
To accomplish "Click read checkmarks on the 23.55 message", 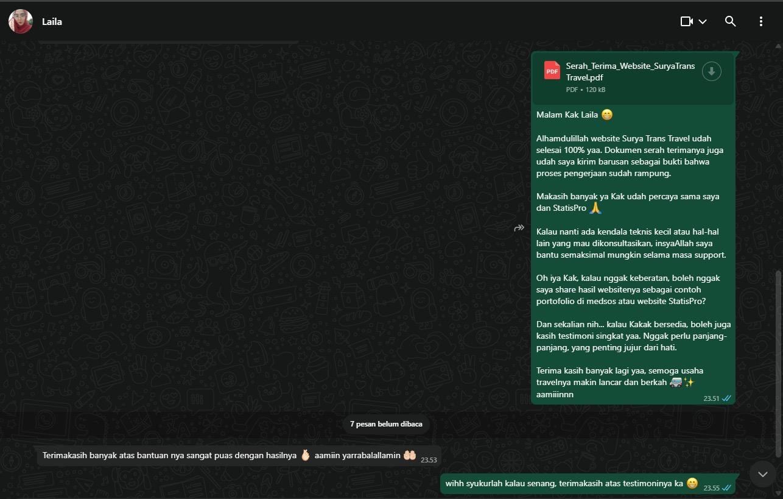I will tap(726, 488).
